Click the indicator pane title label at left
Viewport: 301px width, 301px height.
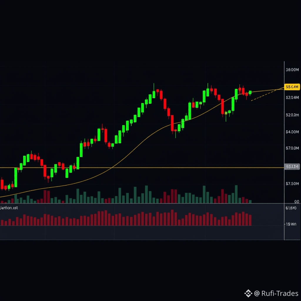click(9, 208)
